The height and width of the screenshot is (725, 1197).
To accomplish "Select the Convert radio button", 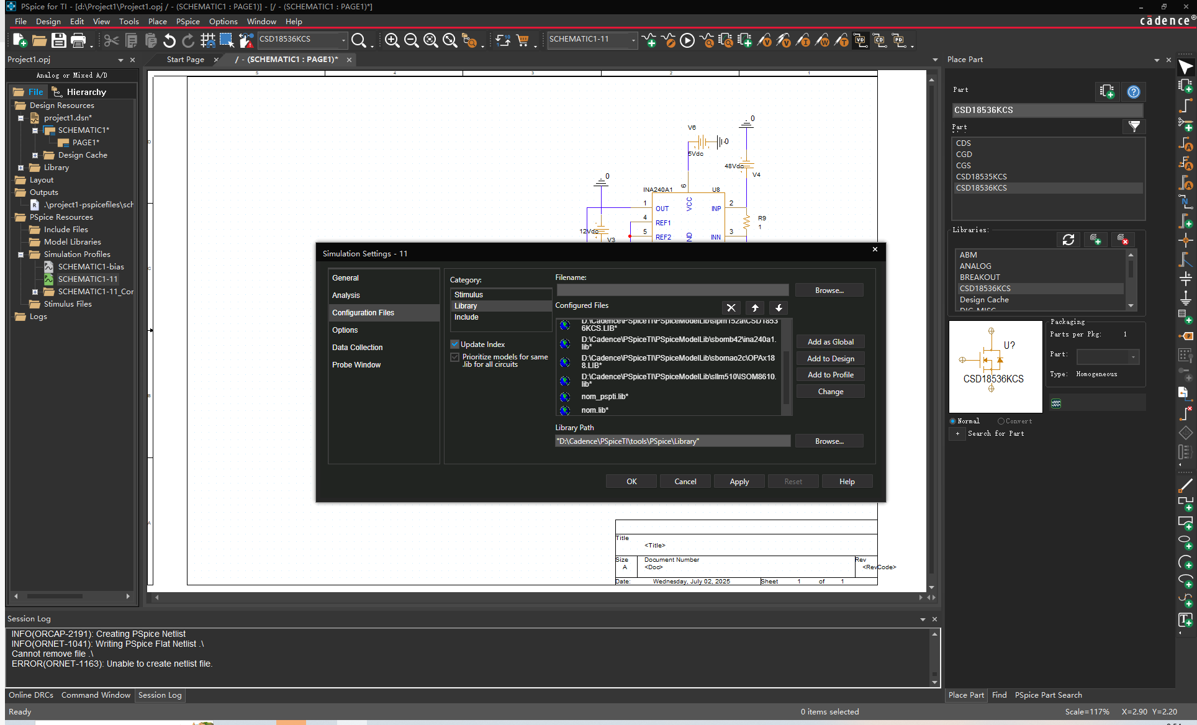I will point(1001,421).
